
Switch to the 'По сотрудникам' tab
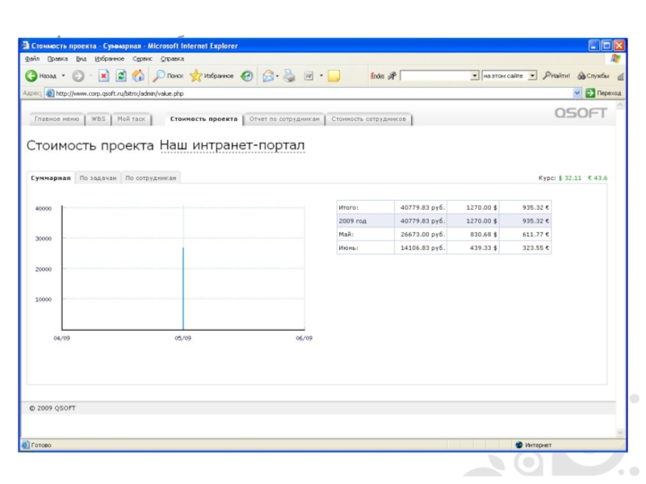(x=151, y=178)
